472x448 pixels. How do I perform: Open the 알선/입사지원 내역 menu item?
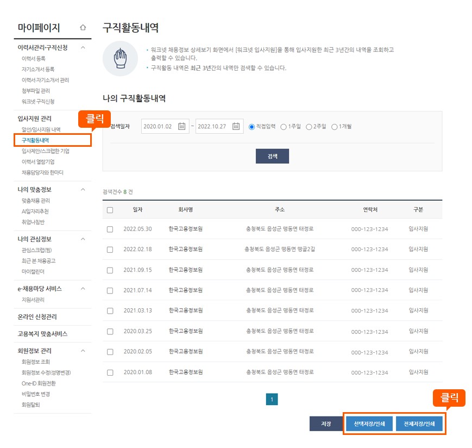[x=41, y=129]
